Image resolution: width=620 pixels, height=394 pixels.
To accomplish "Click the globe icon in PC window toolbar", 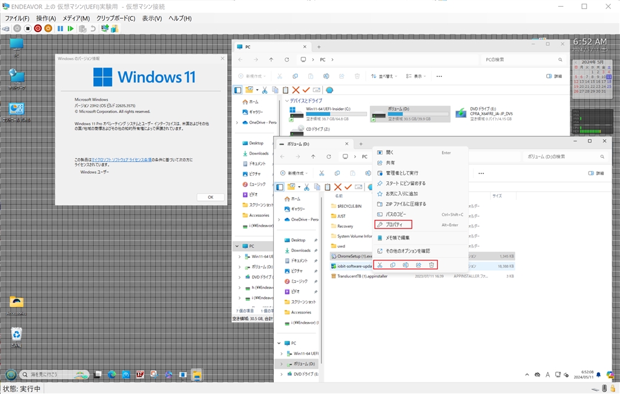I will [x=329, y=90].
